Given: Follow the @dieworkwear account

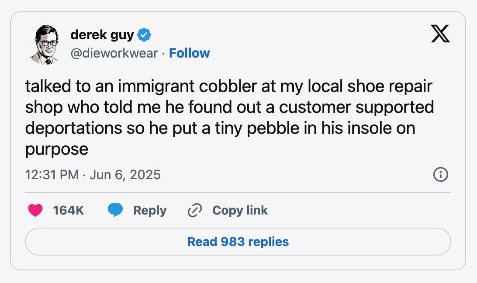Looking at the screenshot, I should tap(189, 53).
